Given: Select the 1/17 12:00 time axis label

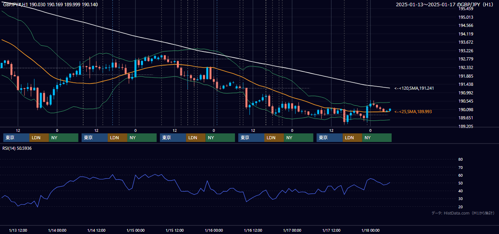Looking at the screenshot, I should coord(331,230).
